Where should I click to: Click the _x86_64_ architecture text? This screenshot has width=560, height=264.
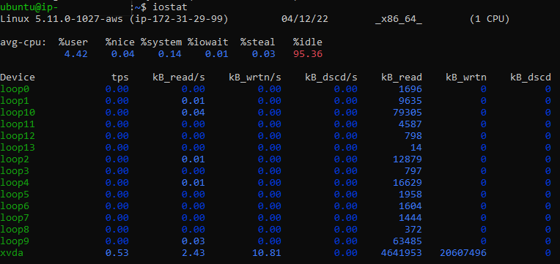399,20
